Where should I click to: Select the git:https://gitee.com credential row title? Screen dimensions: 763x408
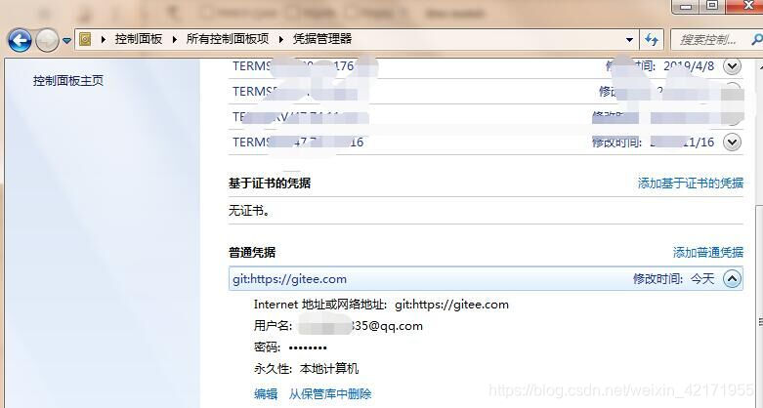[289, 279]
